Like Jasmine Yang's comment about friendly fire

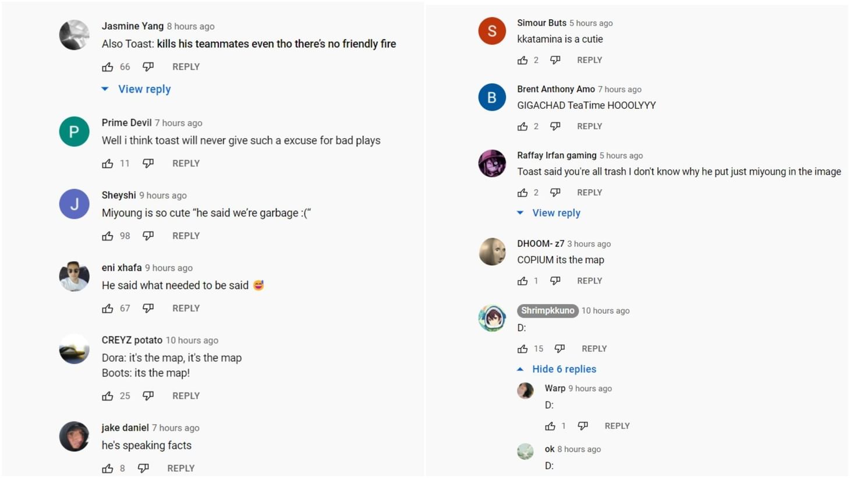[108, 66]
